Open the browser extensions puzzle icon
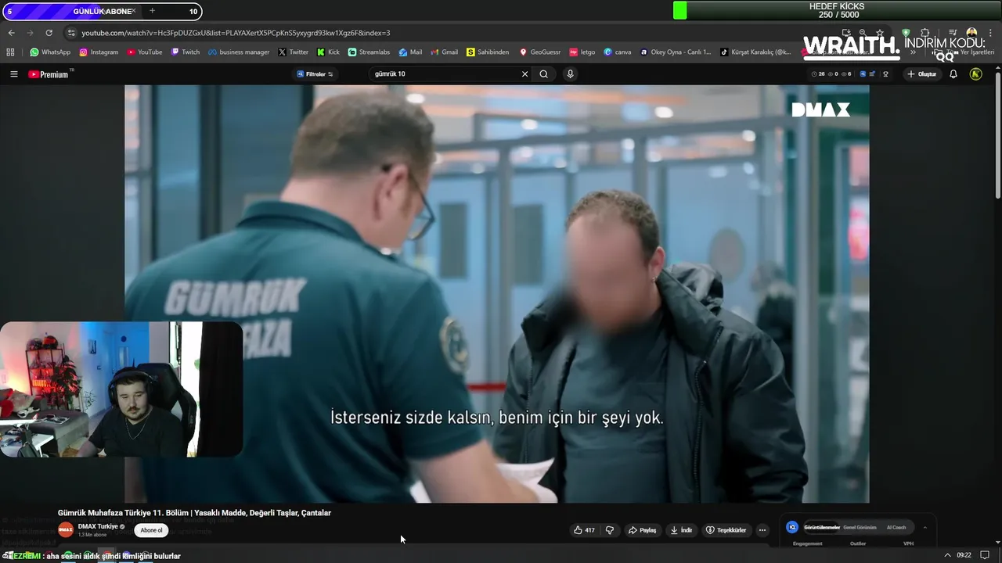This screenshot has height=563, width=1002. (x=925, y=33)
